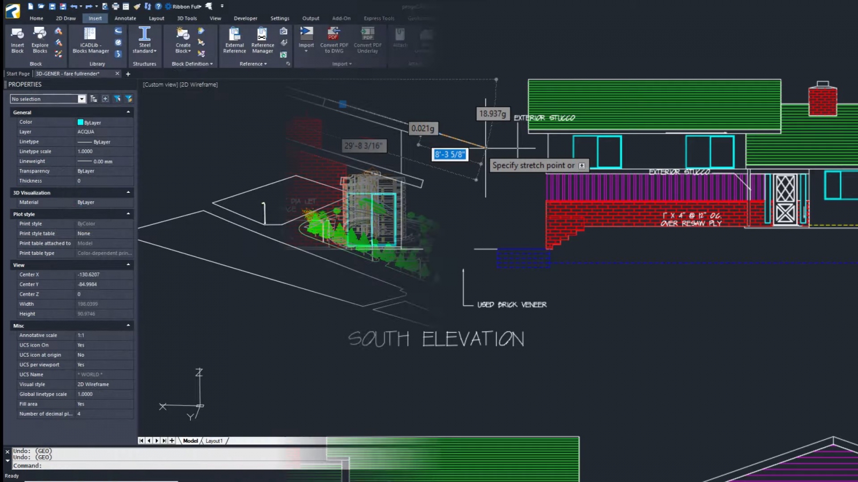Collapse the View properties section
The image size is (858, 482).
coord(128,265)
